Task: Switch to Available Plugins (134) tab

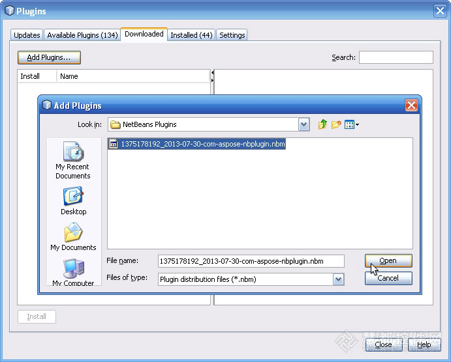Action: point(82,35)
